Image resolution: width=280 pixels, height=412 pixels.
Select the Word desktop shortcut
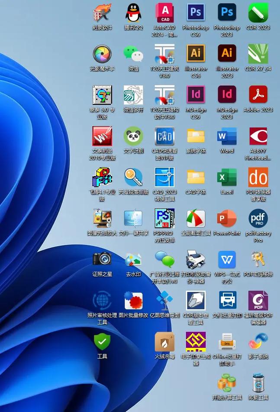click(227, 136)
